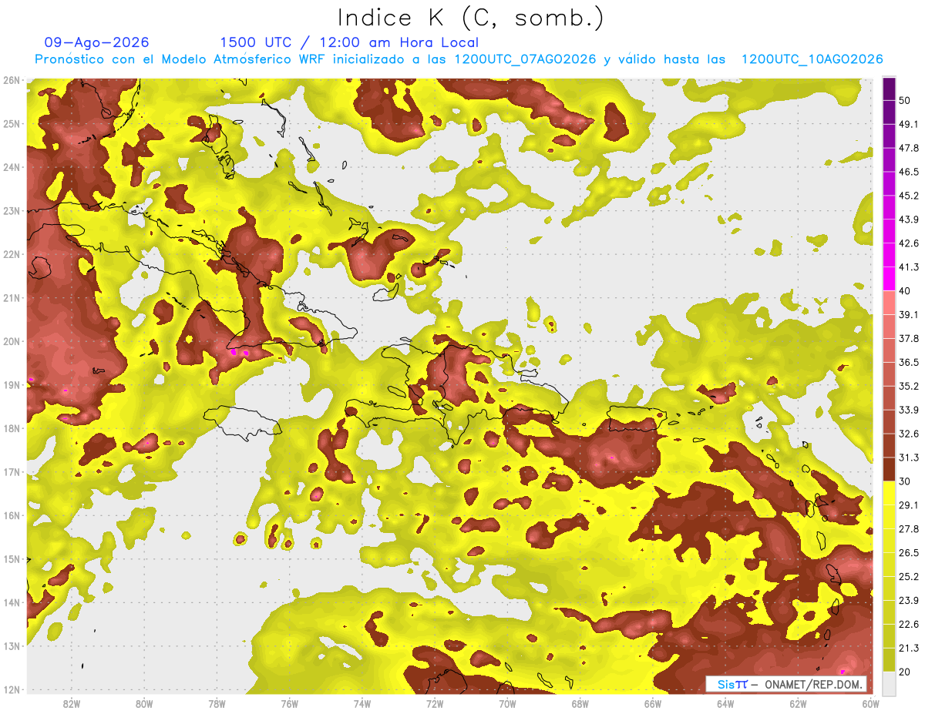Click the "74W" longitude label
925x714 pixels.
point(362,703)
